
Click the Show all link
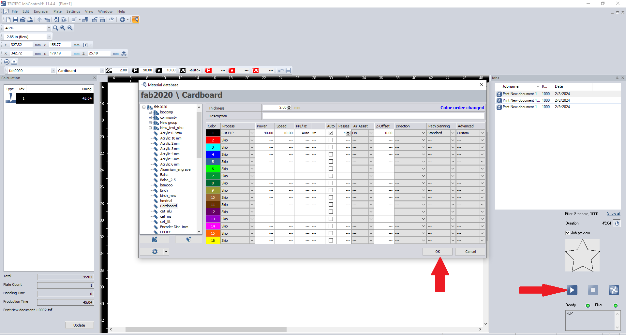click(x=613, y=214)
